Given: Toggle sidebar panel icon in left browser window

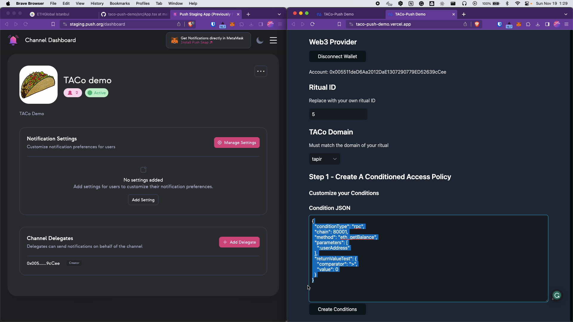Looking at the screenshot, I should pyautogui.click(x=261, y=24).
